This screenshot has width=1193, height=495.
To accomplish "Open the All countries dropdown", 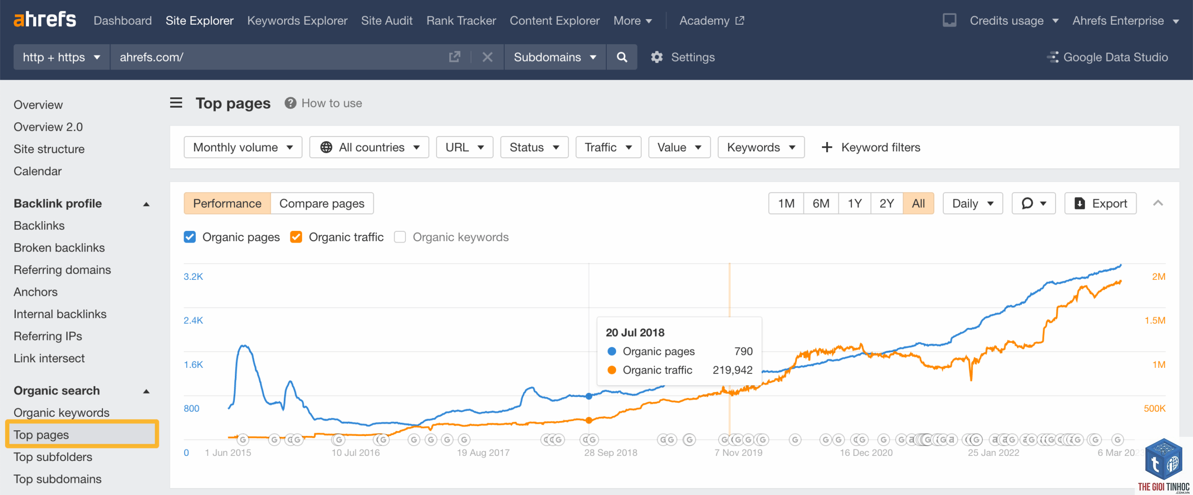I will pos(369,147).
